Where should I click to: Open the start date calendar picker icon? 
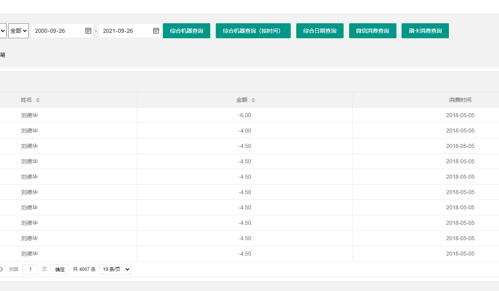[x=88, y=31]
